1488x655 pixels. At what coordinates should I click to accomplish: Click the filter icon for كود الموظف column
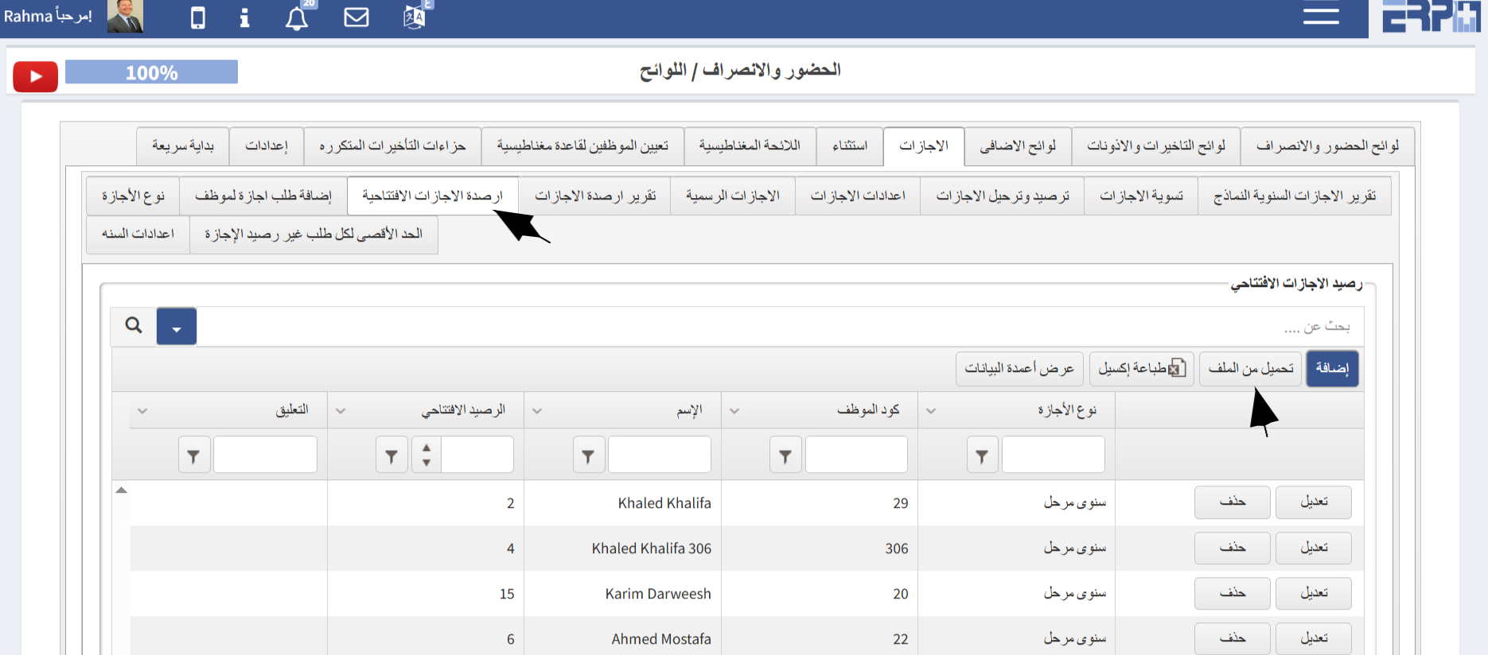pos(785,455)
